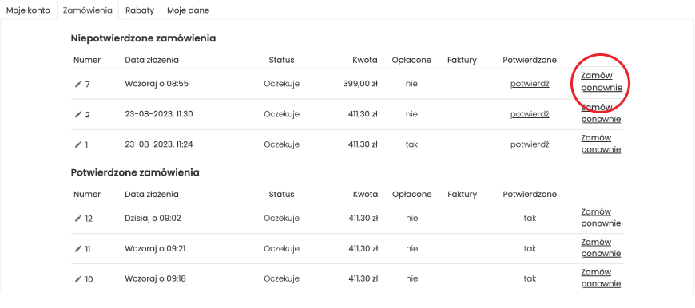Image resolution: width=695 pixels, height=308 pixels.
Task: Click the pencil edit icon for order 7
Action: pos(78,84)
